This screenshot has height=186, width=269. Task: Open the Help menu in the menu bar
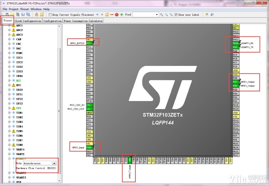[x=46, y=9]
